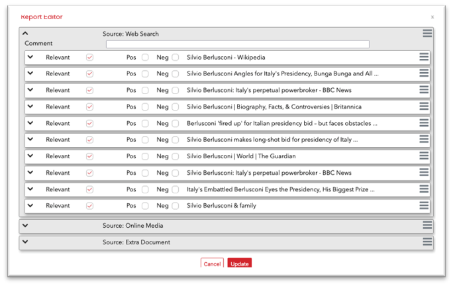Click hamburger menu icon for Web Search source
453x286 pixels.
(x=427, y=34)
